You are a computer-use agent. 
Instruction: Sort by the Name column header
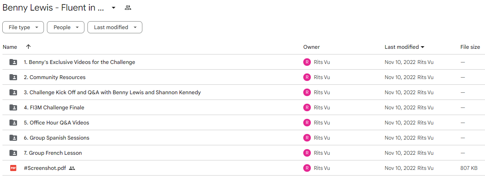point(10,47)
